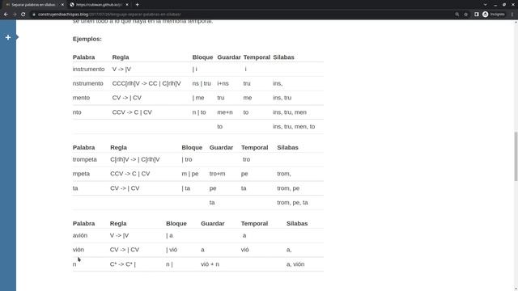The image size is (518, 291).
Task: Select the 'n |' bloque cell
Action: (169, 264)
